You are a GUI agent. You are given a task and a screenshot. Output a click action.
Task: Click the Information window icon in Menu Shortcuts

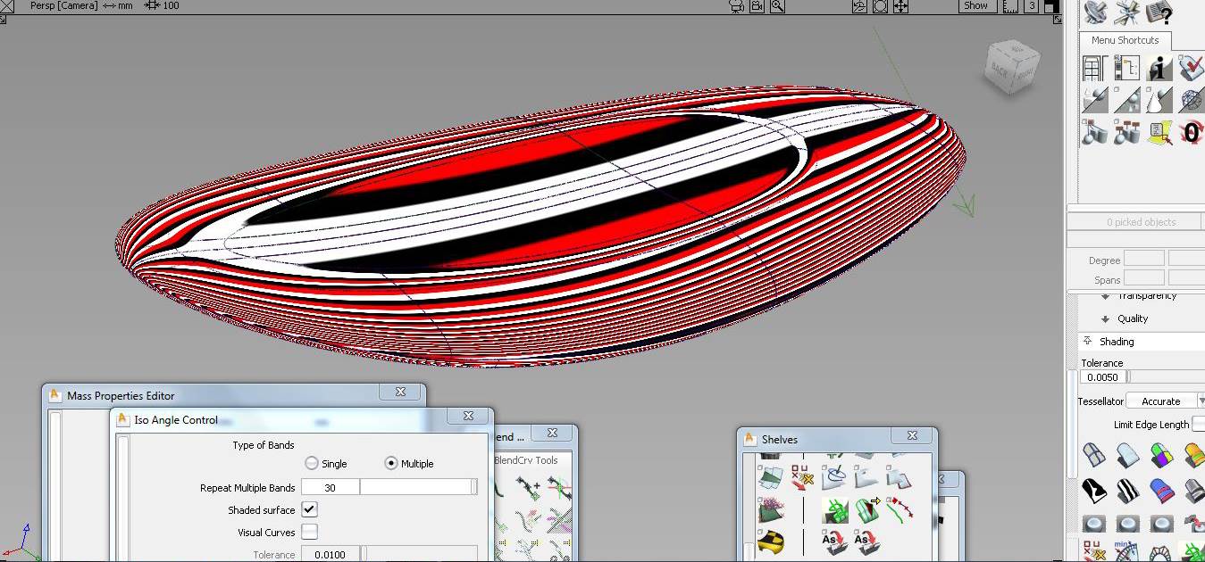pyautogui.click(x=1159, y=68)
